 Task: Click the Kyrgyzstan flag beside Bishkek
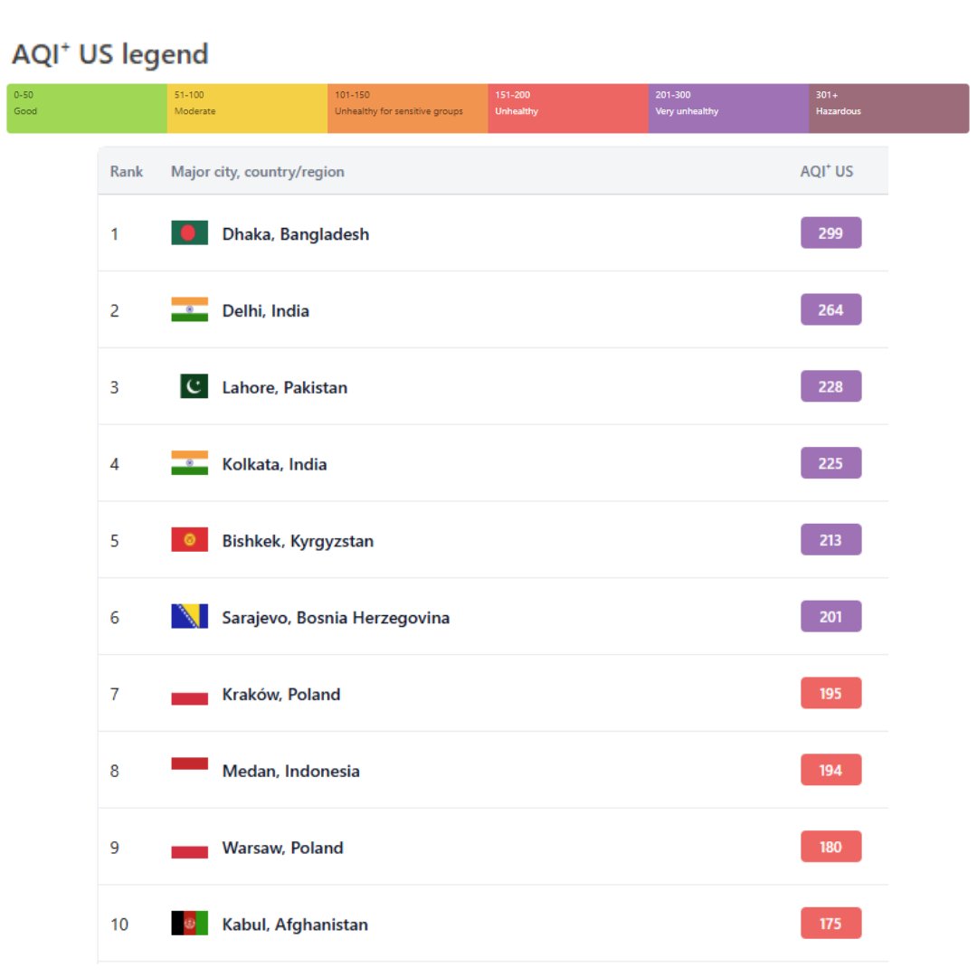189,540
